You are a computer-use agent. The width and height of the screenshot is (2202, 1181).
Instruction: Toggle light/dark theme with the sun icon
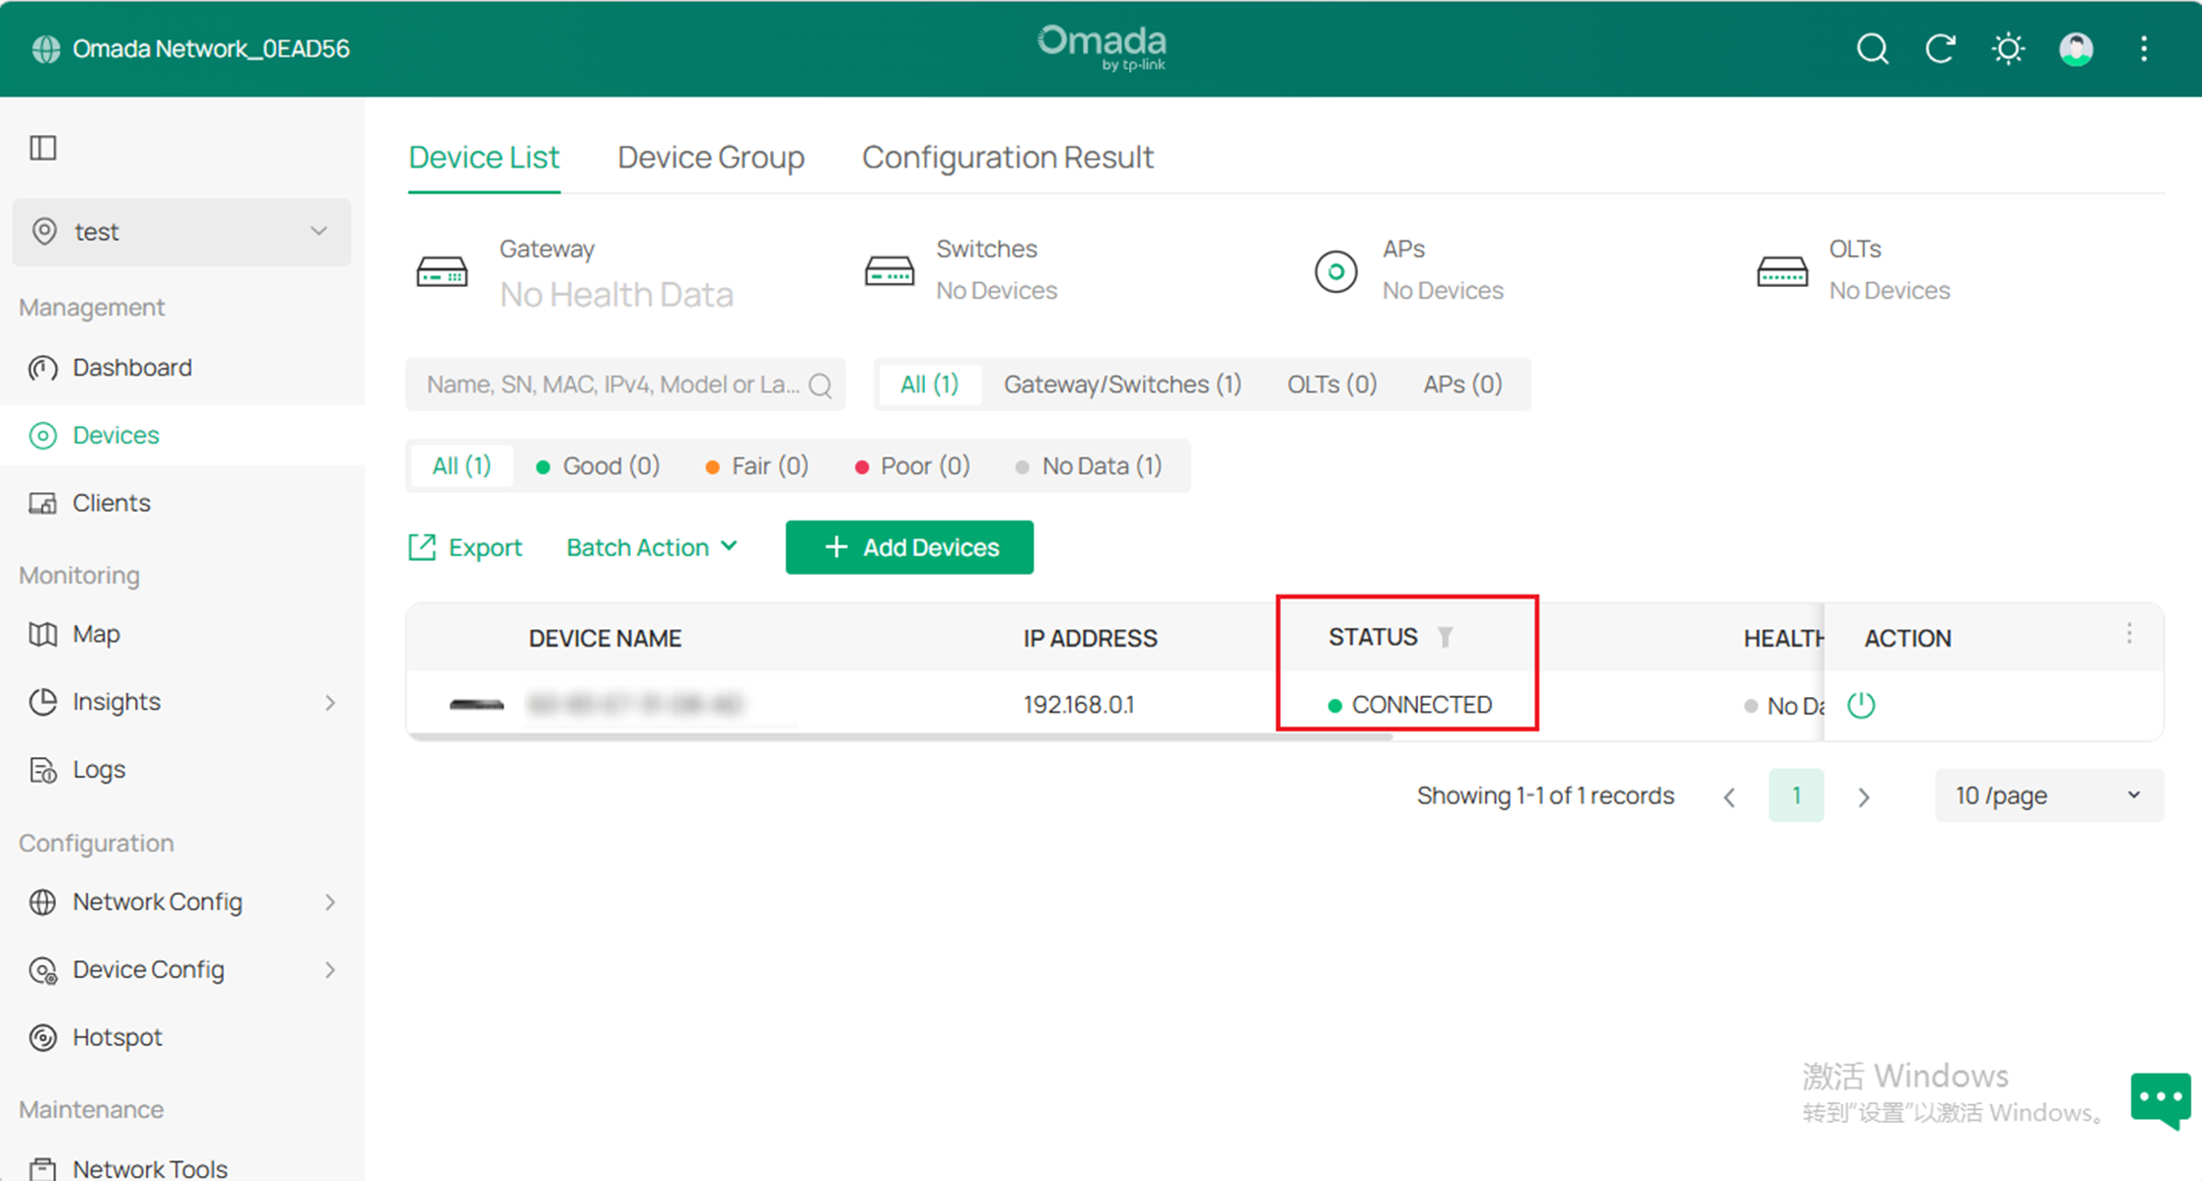2008,48
